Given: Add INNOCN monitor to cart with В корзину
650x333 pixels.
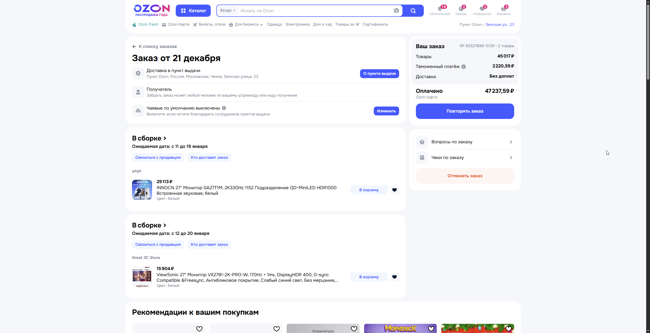Looking at the screenshot, I should pos(369,190).
